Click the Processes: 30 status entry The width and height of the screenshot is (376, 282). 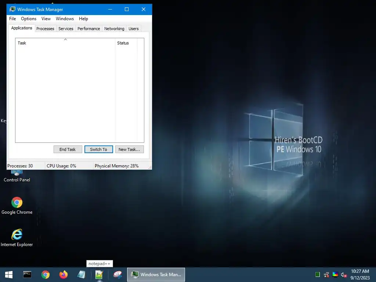[25, 166]
